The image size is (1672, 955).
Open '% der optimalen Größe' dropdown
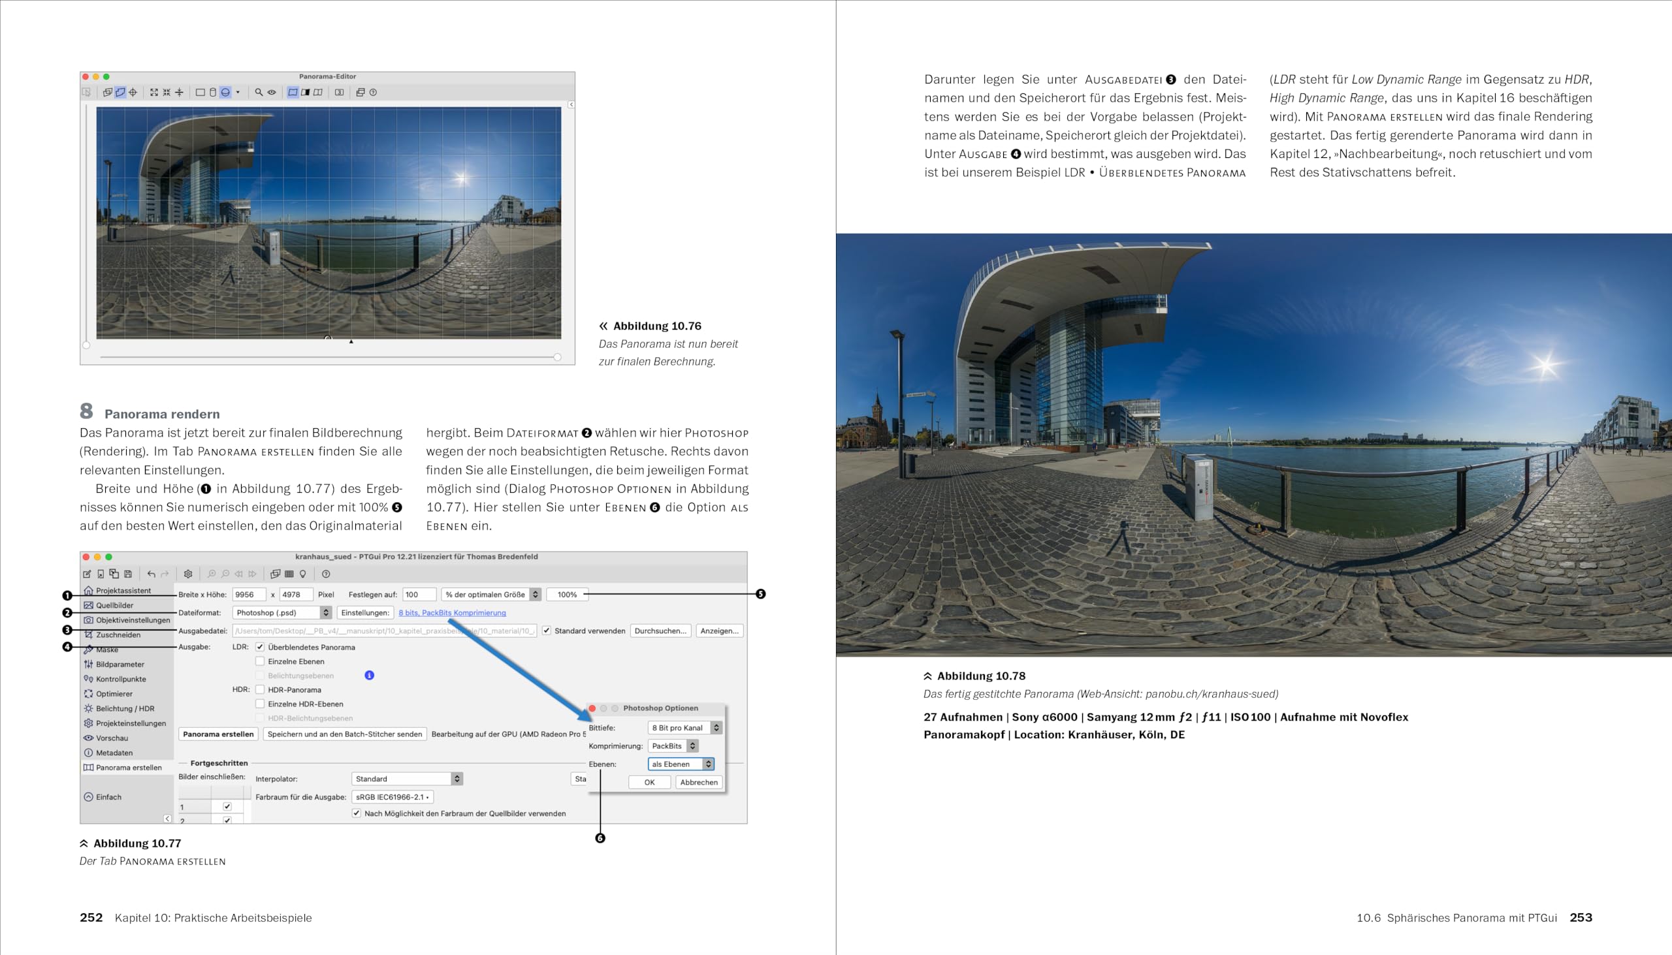[491, 594]
